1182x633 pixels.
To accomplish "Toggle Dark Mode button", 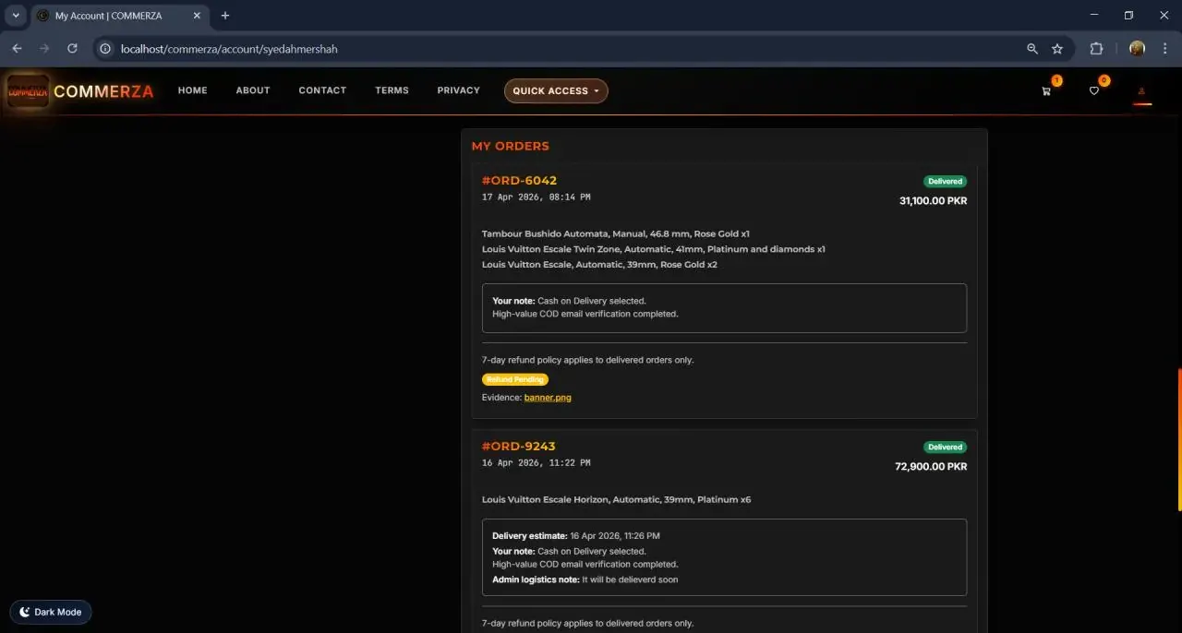I will [51, 612].
